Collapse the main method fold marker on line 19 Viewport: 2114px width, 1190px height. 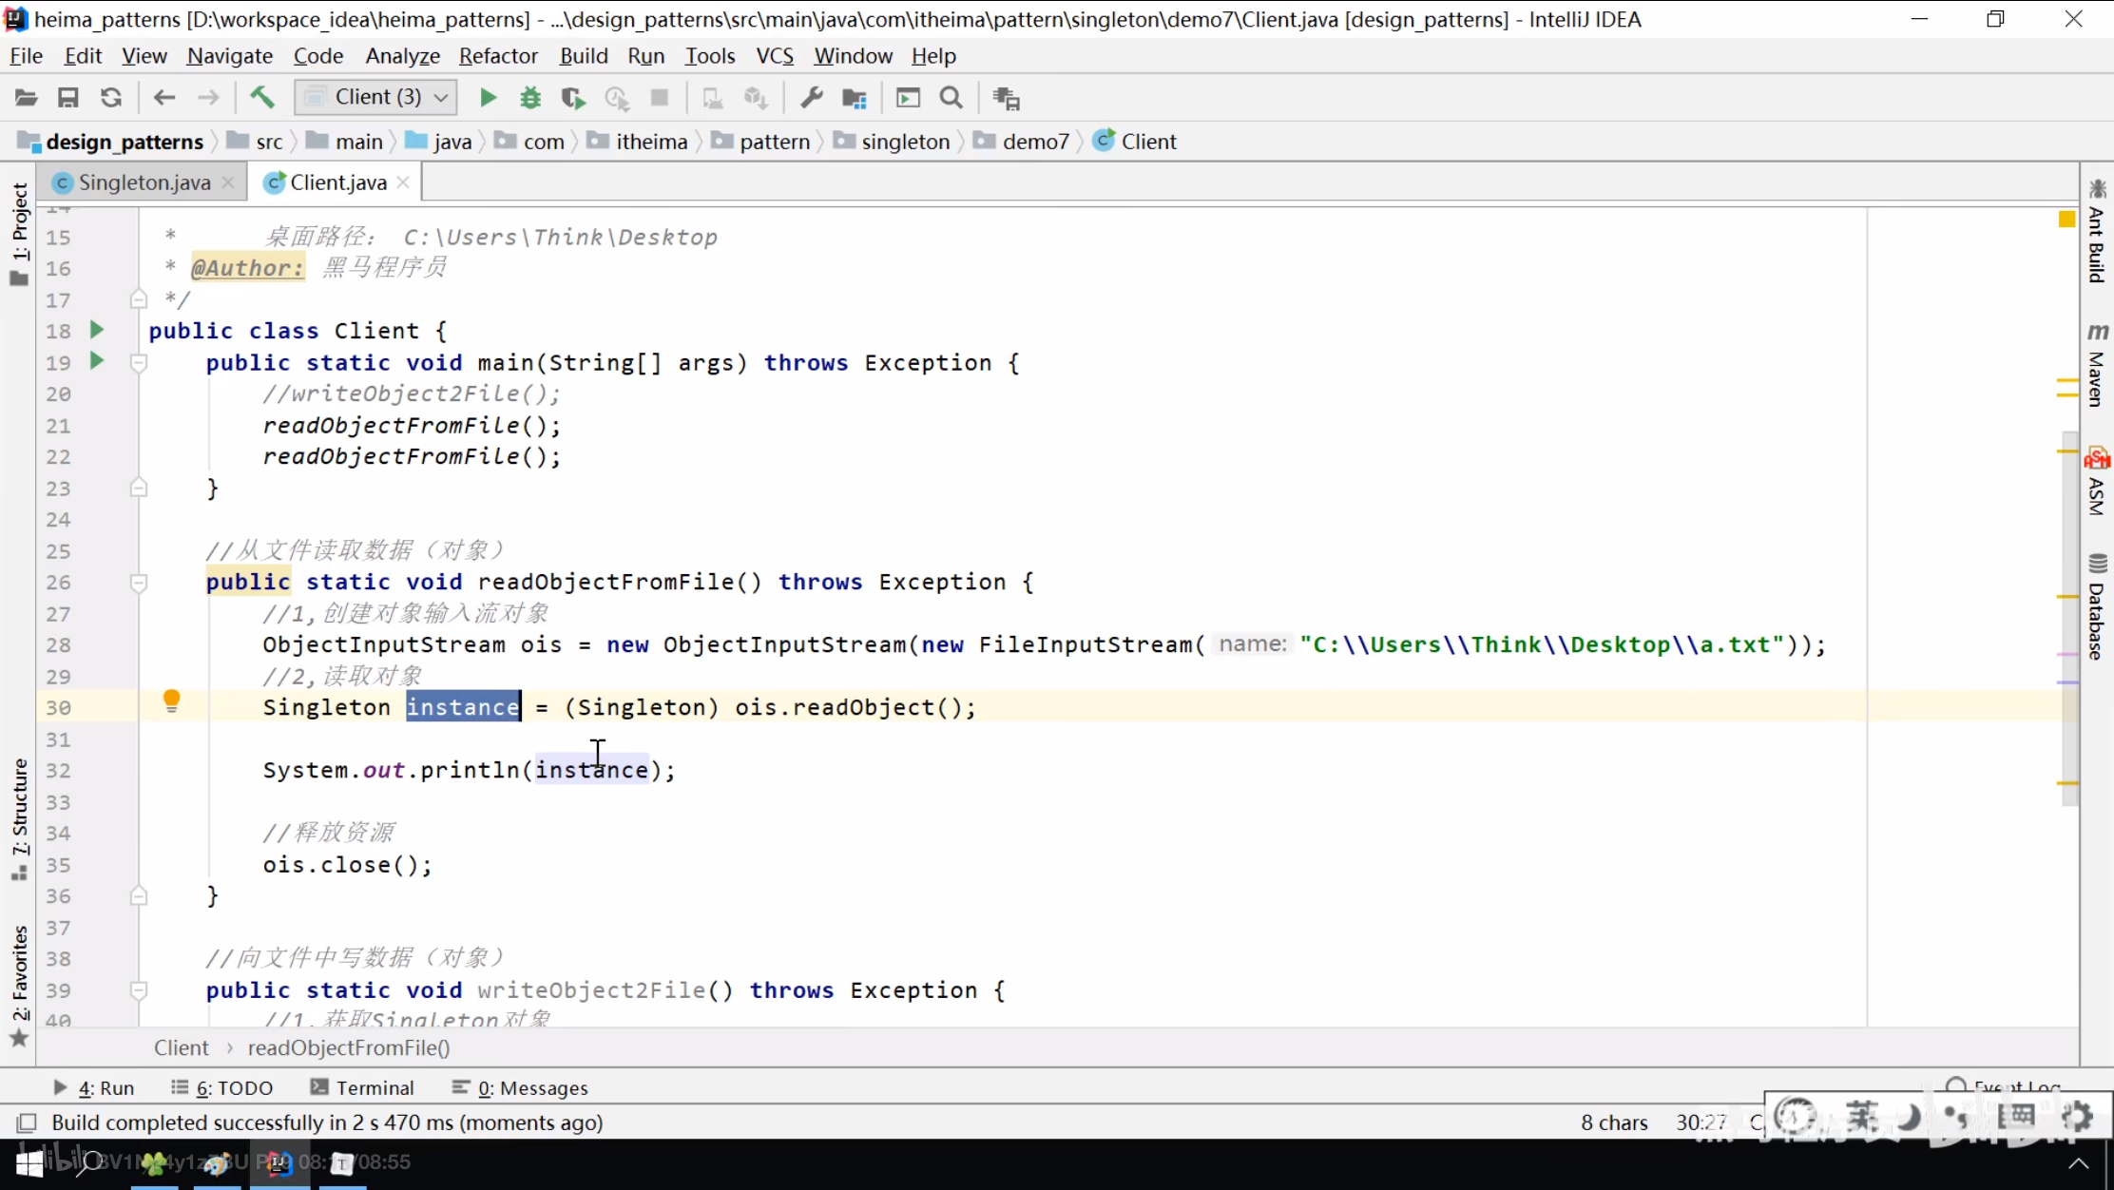139,362
